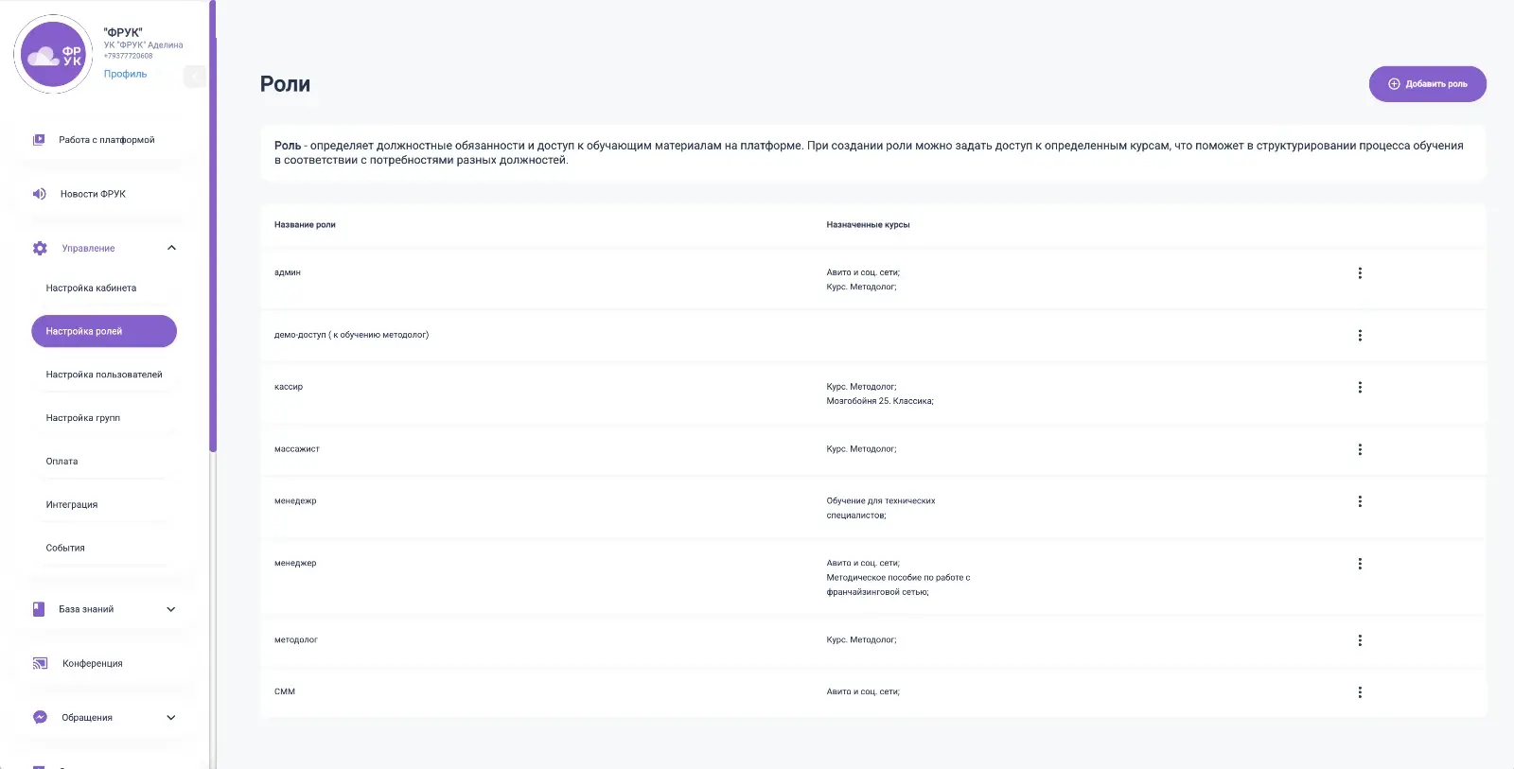Click the play icon beside Работа с платформой
This screenshot has width=1514, height=769.
[39, 140]
